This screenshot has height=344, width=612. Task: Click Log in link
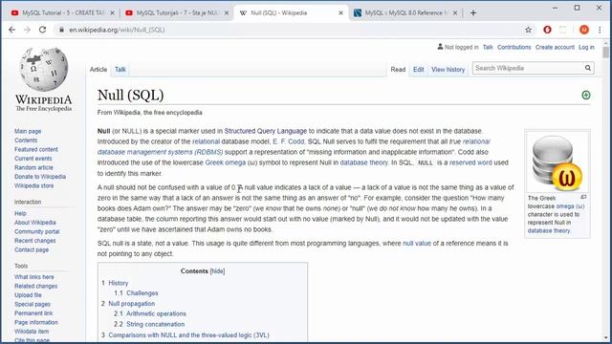point(586,47)
